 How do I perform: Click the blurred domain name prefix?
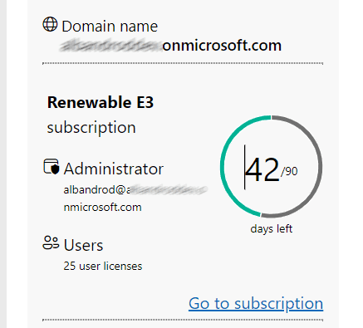point(110,46)
